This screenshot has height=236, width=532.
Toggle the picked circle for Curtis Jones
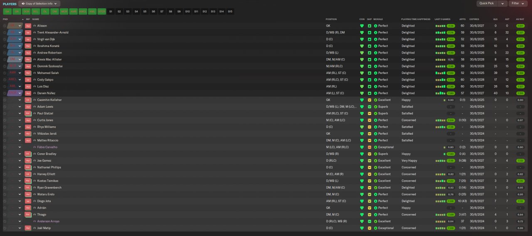5,120
